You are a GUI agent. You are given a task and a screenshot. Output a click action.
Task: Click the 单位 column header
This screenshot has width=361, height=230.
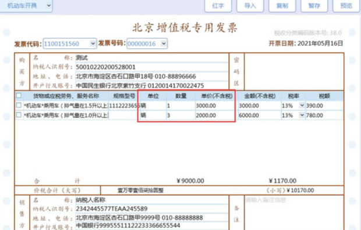tap(153, 96)
